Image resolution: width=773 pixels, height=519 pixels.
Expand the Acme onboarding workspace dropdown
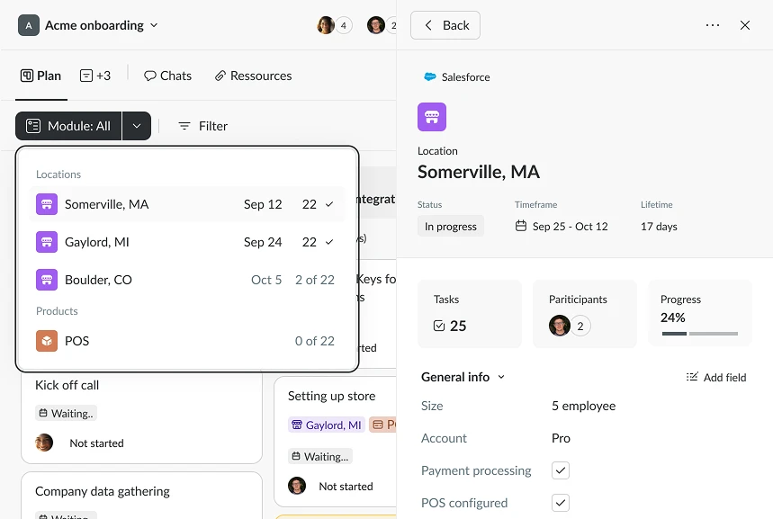pyautogui.click(x=154, y=25)
